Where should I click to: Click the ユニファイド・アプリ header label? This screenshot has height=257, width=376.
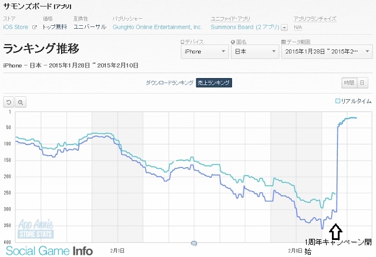[x=230, y=19]
